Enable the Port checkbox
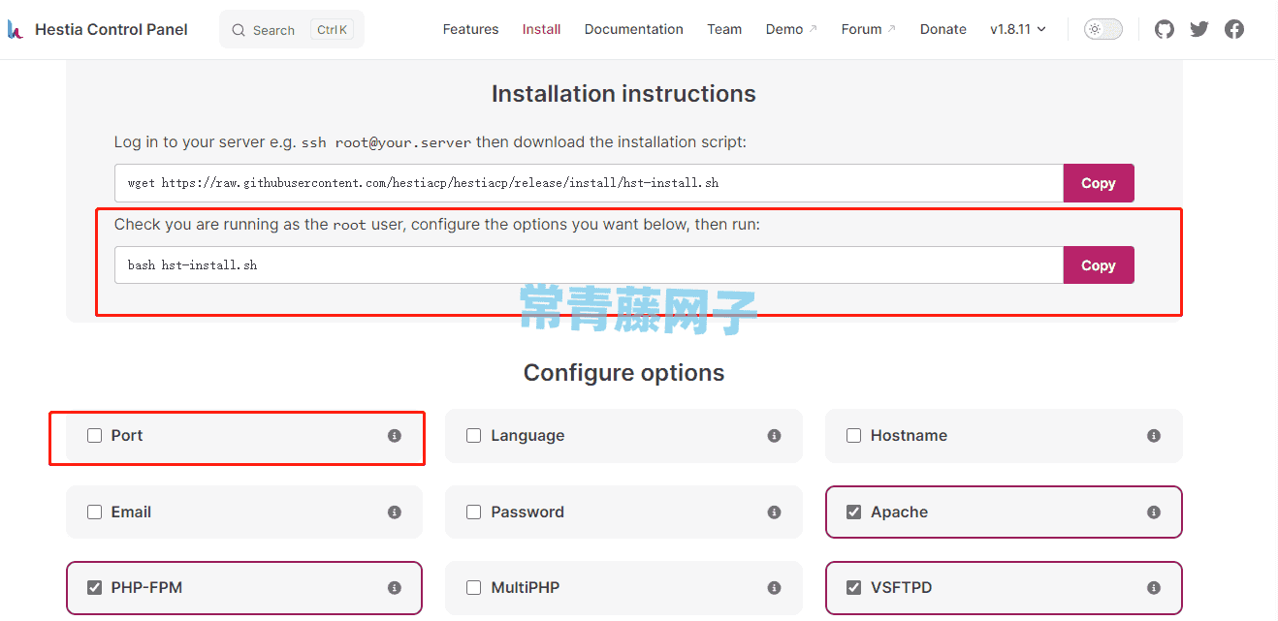Image resolution: width=1278 pixels, height=621 pixels. pos(94,436)
